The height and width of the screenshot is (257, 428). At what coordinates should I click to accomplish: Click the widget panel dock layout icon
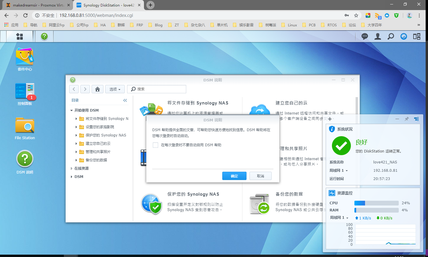(416, 119)
